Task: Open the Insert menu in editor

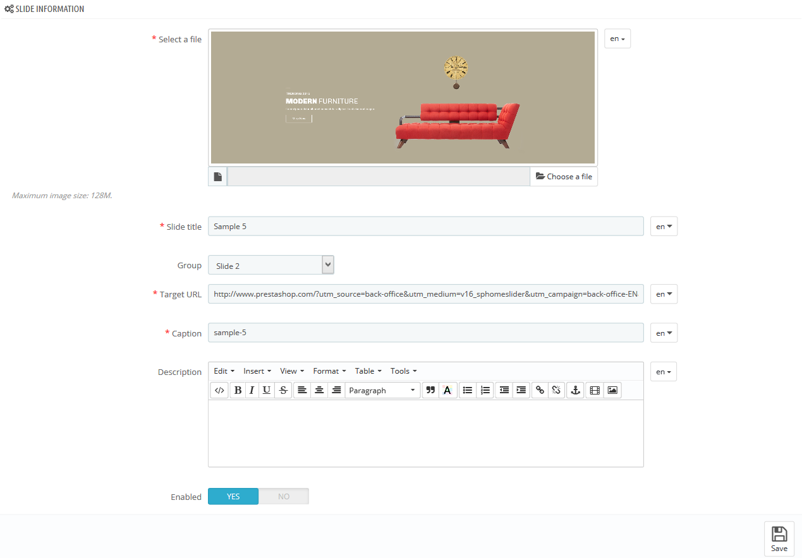Action: click(257, 371)
